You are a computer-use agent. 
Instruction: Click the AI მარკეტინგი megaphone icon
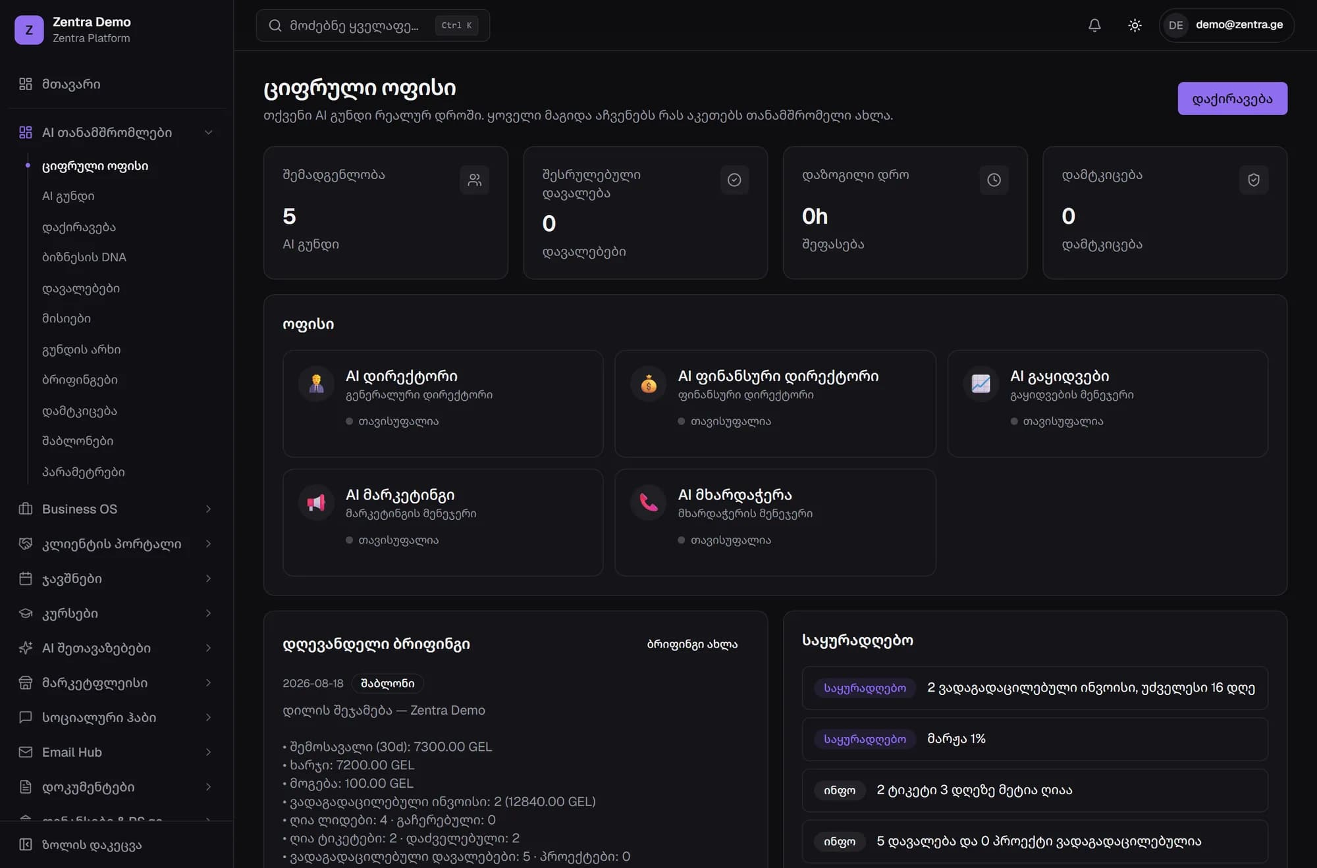point(317,503)
